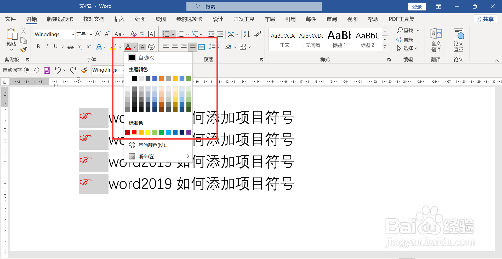Expand the styles gallery more arrow
Screen dimensions: 502x259
pyautogui.click(x=385, y=47)
